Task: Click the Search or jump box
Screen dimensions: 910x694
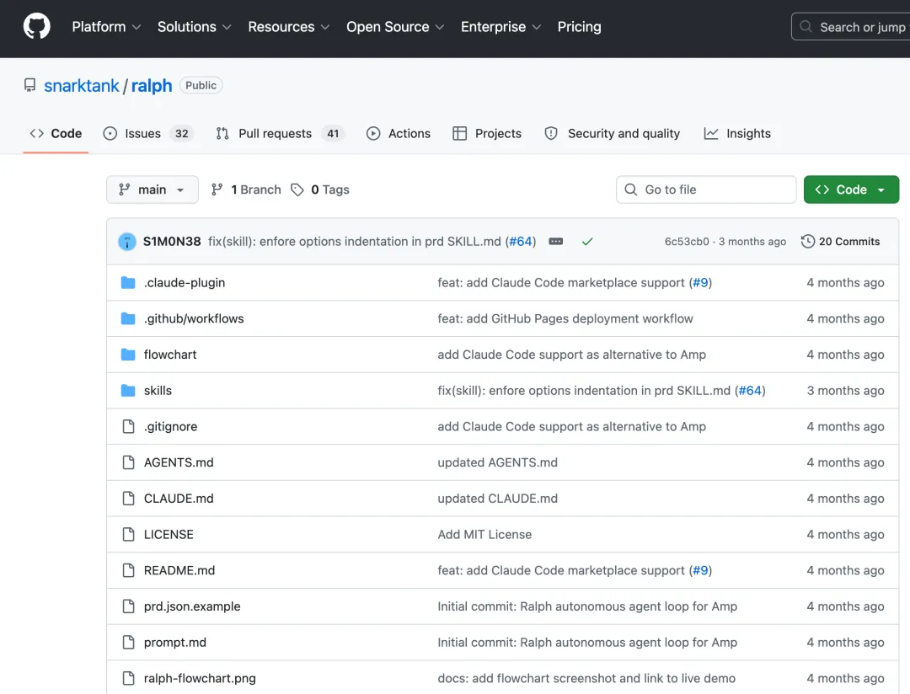Action: coord(851,27)
